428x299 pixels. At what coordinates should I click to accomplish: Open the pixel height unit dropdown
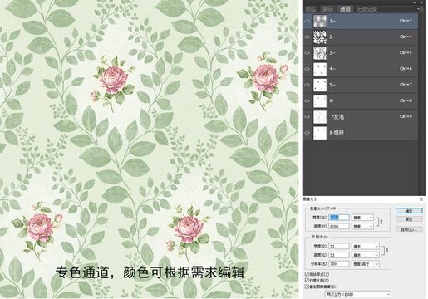click(x=362, y=226)
